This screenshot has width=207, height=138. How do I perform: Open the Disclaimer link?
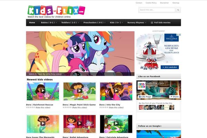click(x=164, y=3)
